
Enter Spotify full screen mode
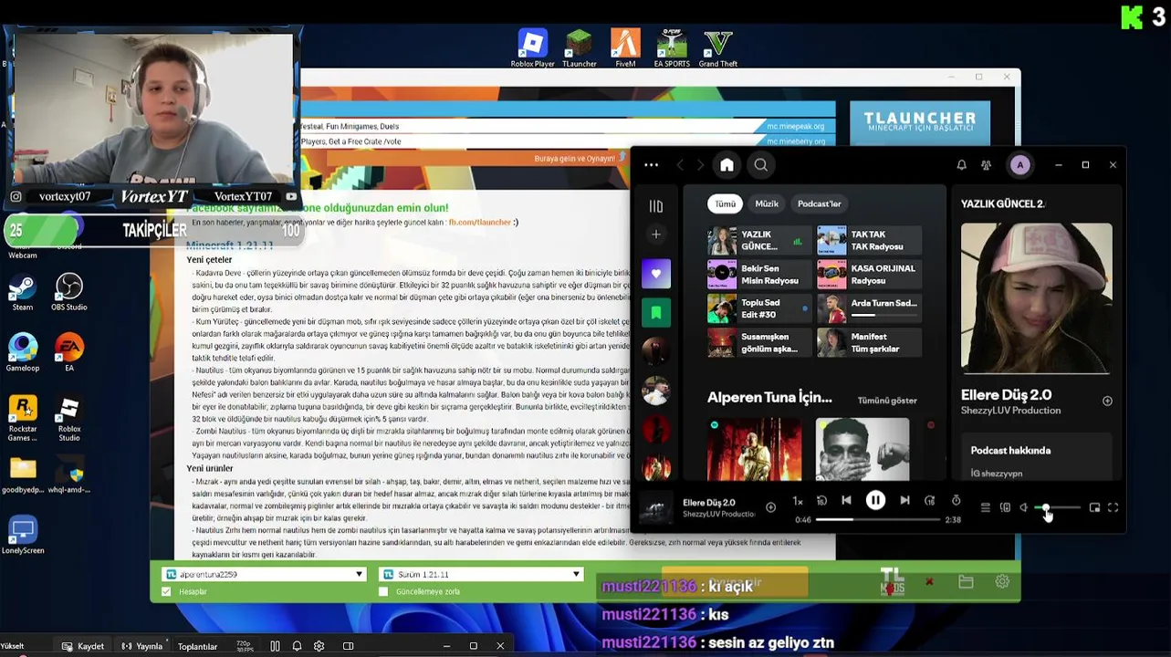(x=1113, y=507)
